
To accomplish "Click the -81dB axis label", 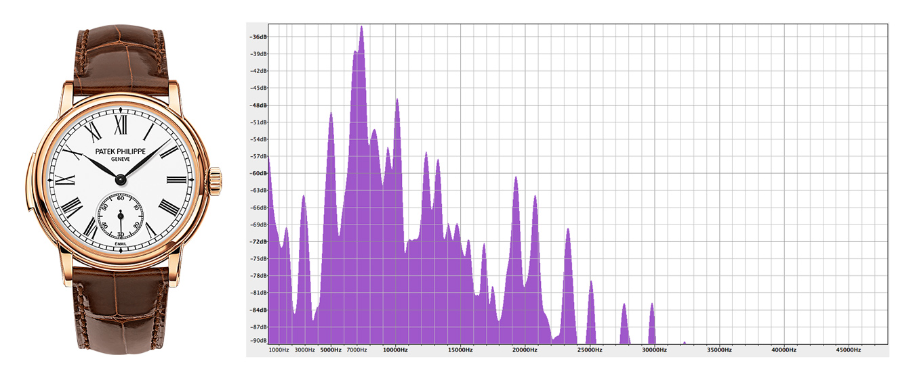I will click(259, 293).
